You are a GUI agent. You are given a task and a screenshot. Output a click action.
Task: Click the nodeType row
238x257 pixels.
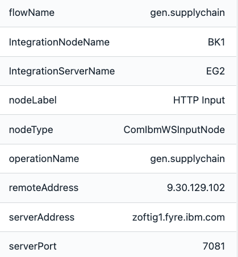pos(118,130)
